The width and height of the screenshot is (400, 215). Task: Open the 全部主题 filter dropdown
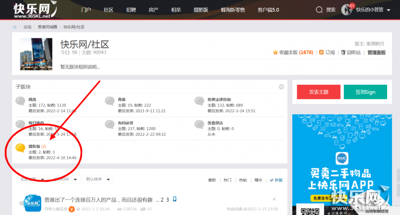tap(32, 179)
